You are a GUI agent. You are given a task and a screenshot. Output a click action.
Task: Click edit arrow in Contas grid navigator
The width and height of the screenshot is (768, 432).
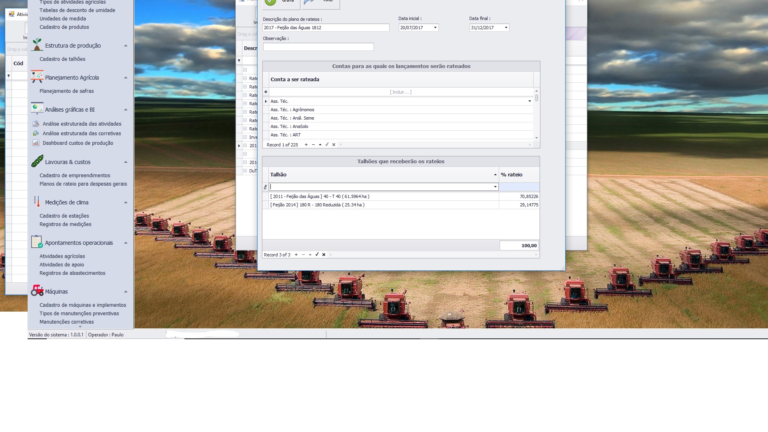320,145
